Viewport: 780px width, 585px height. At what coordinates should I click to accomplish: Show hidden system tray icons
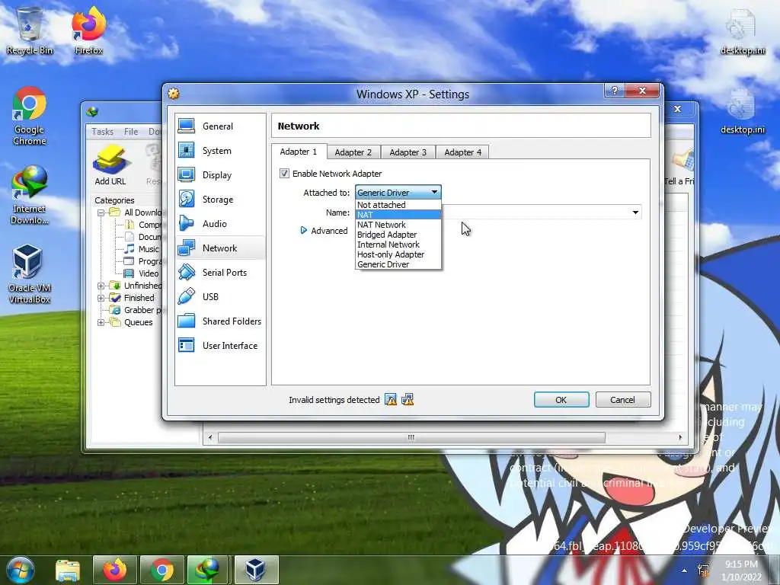tap(685, 571)
